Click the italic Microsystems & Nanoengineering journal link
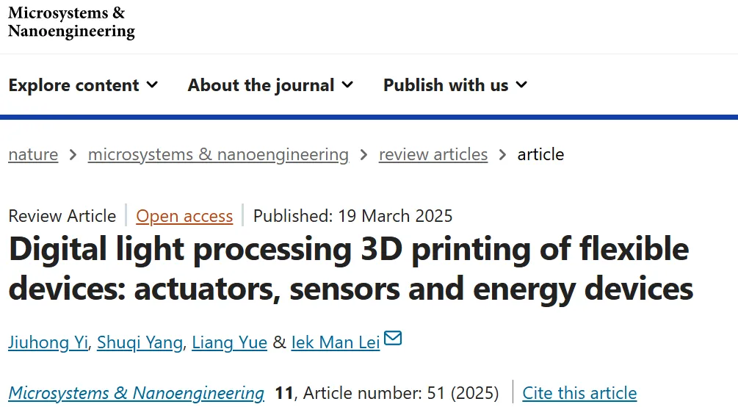Image resolution: width=738 pixels, height=407 pixels. click(x=136, y=393)
